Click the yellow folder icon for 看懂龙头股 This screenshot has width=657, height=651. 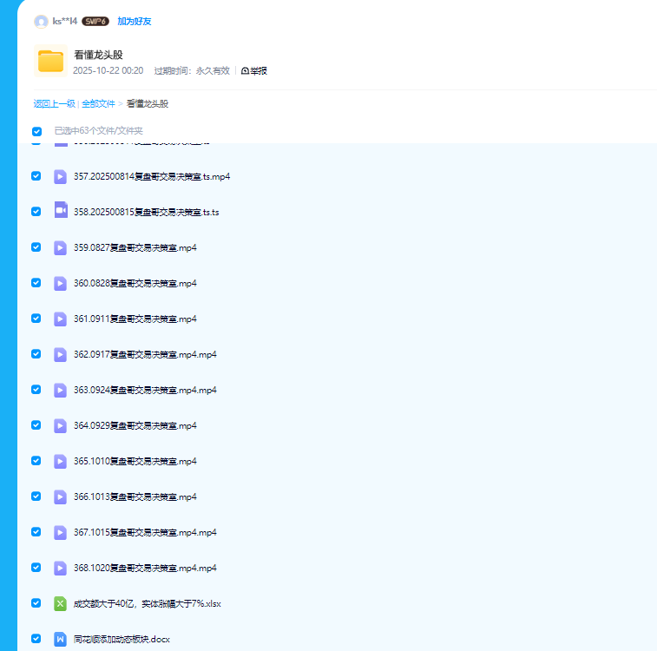pos(50,61)
